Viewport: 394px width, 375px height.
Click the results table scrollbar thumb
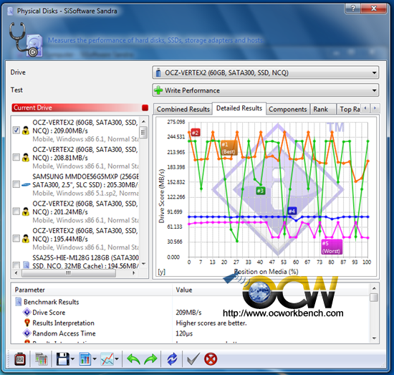(x=374, y=298)
